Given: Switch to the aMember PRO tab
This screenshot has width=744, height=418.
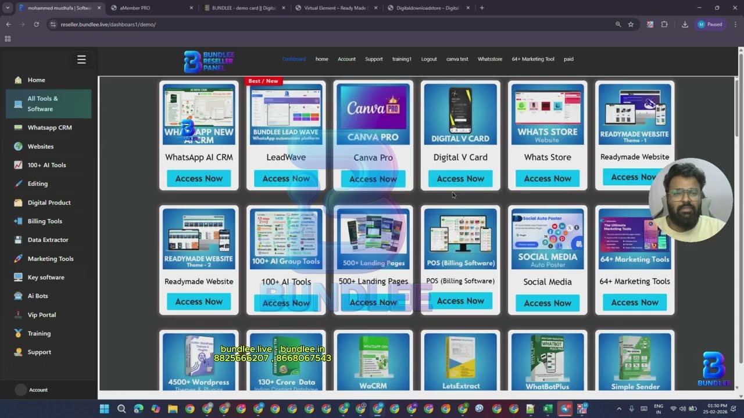Looking at the screenshot, I should (x=151, y=8).
